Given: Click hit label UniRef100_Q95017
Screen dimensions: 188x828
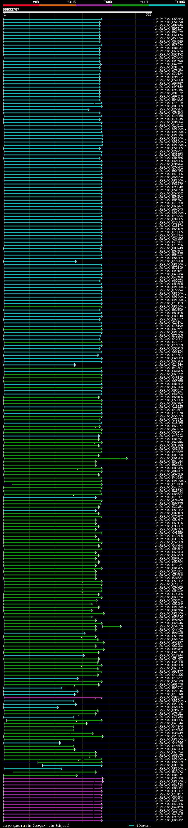Looking at the screenshot, I should 169,391.
